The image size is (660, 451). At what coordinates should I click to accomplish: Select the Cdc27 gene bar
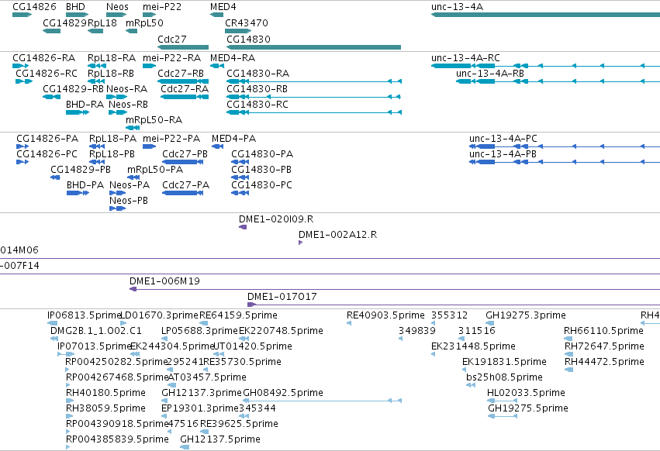click(183, 47)
